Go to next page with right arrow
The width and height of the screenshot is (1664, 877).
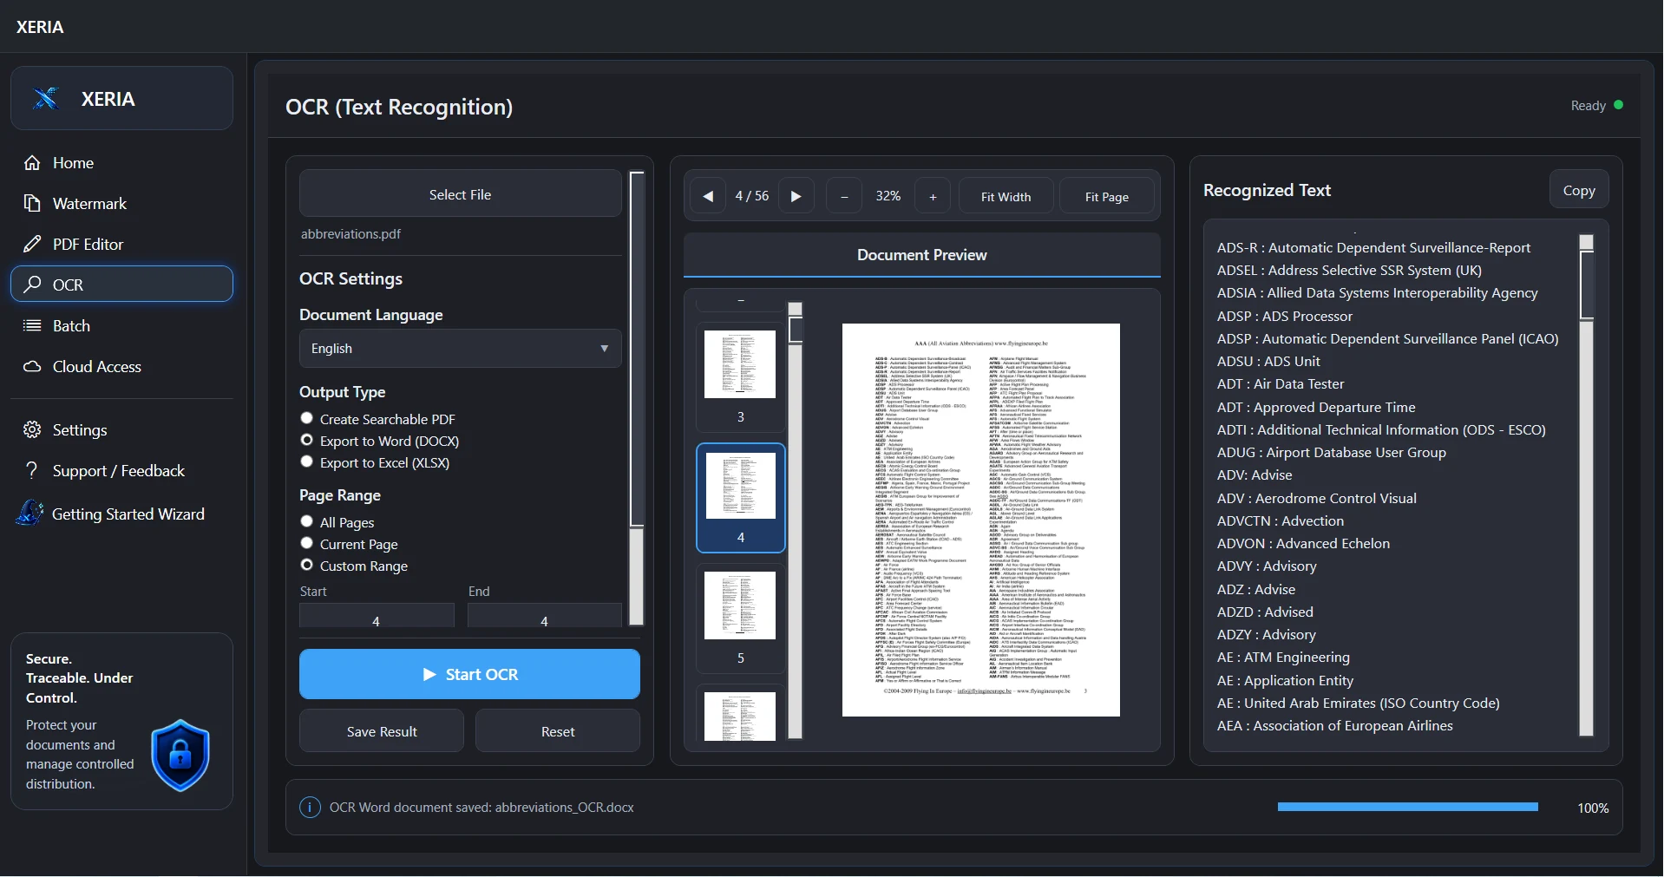796,196
